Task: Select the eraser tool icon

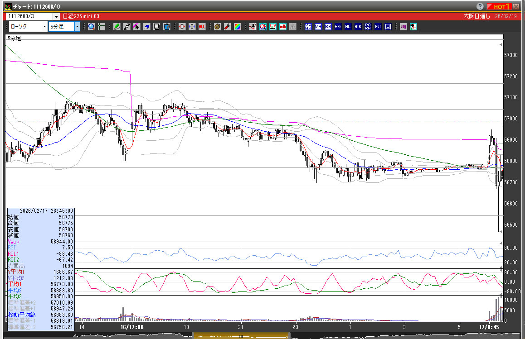Action: pos(146,27)
